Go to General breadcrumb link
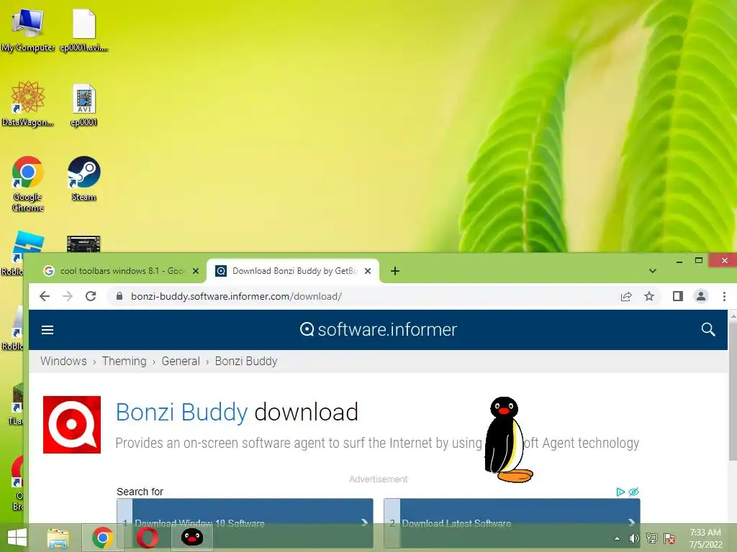Screen dimensions: 737x552 [x=181, y=361]
